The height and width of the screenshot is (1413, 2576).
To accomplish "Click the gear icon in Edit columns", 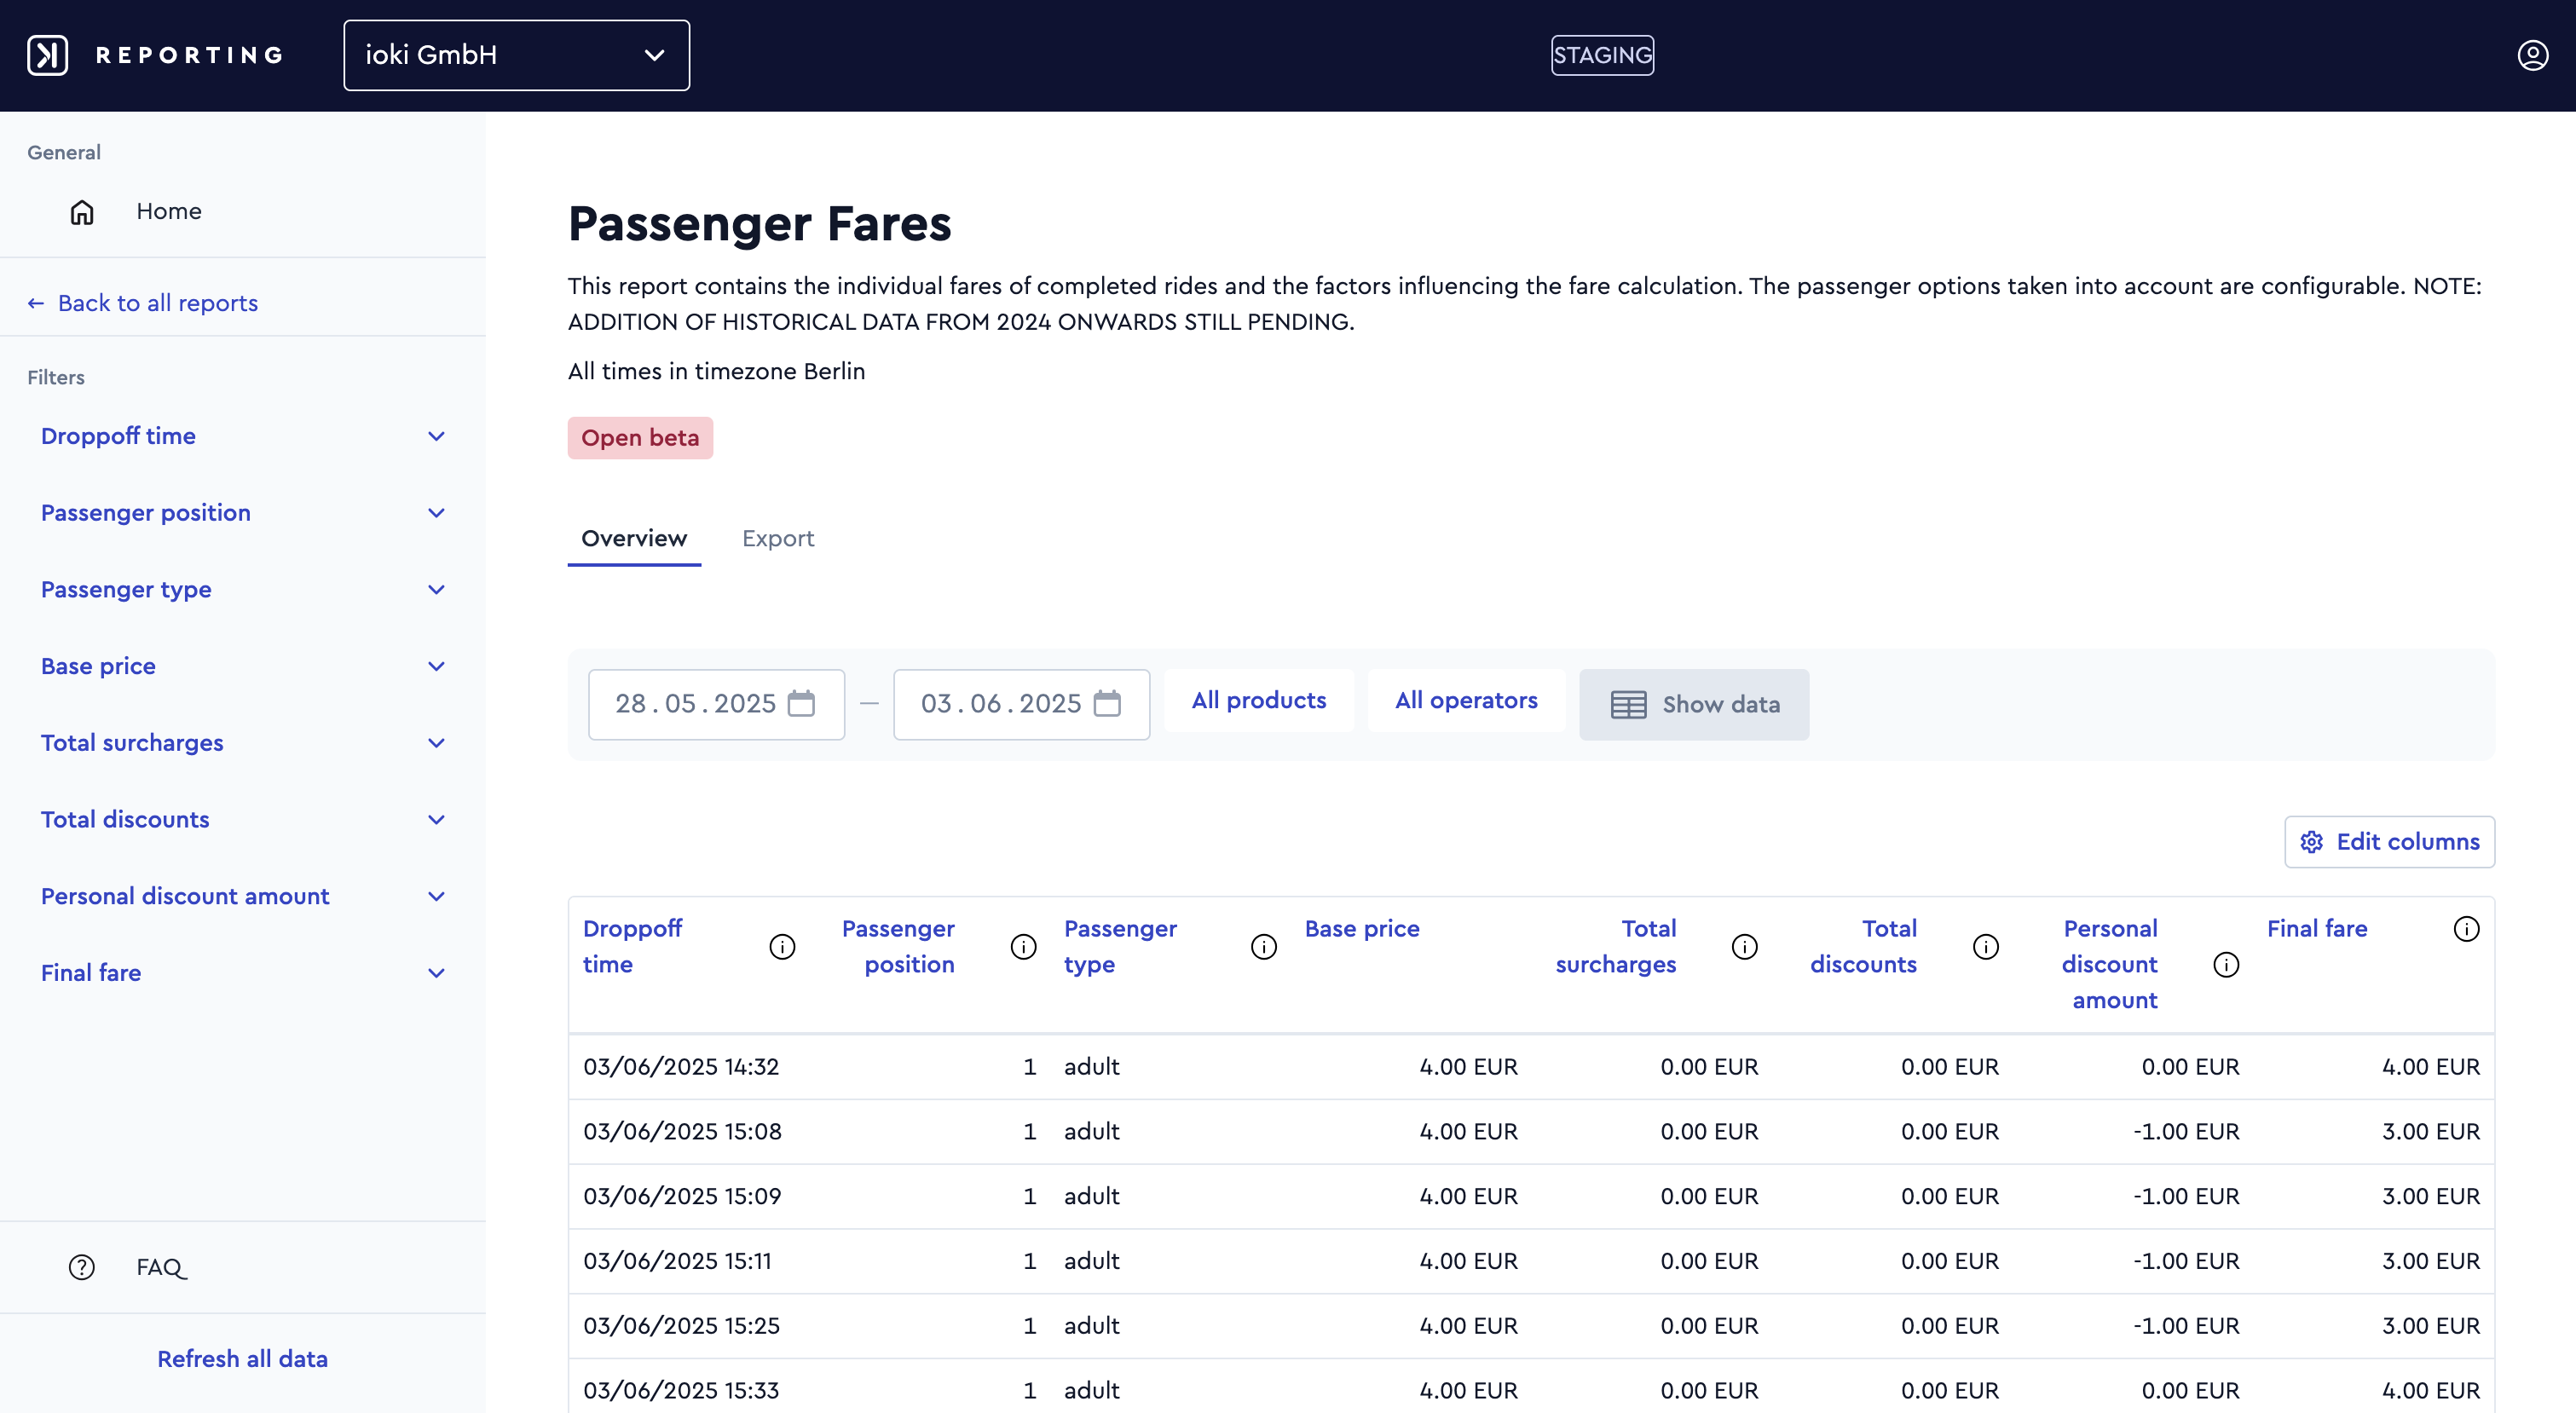I will tap(2311, 842).
